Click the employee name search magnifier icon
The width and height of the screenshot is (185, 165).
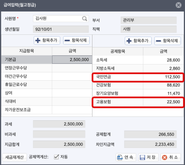[85, 19]
